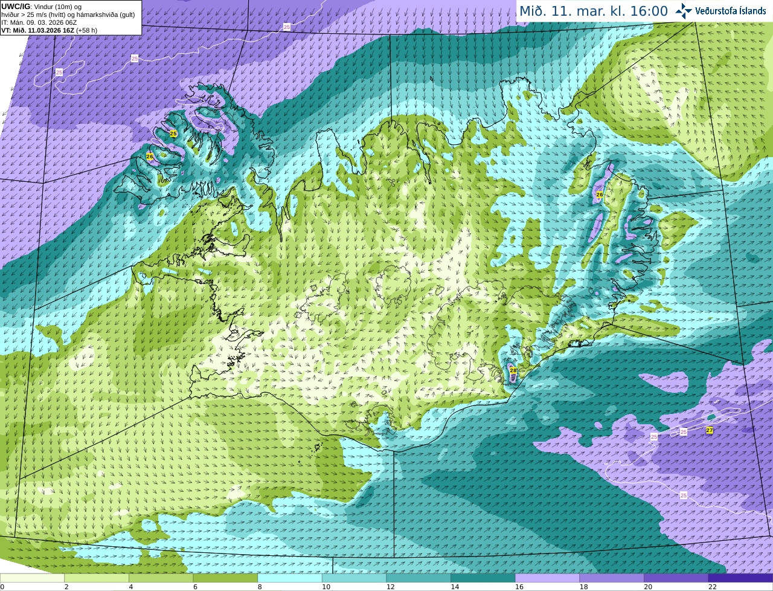773x591 pixels.
Task: Click the scale label '8'
Action: point(260,587)
